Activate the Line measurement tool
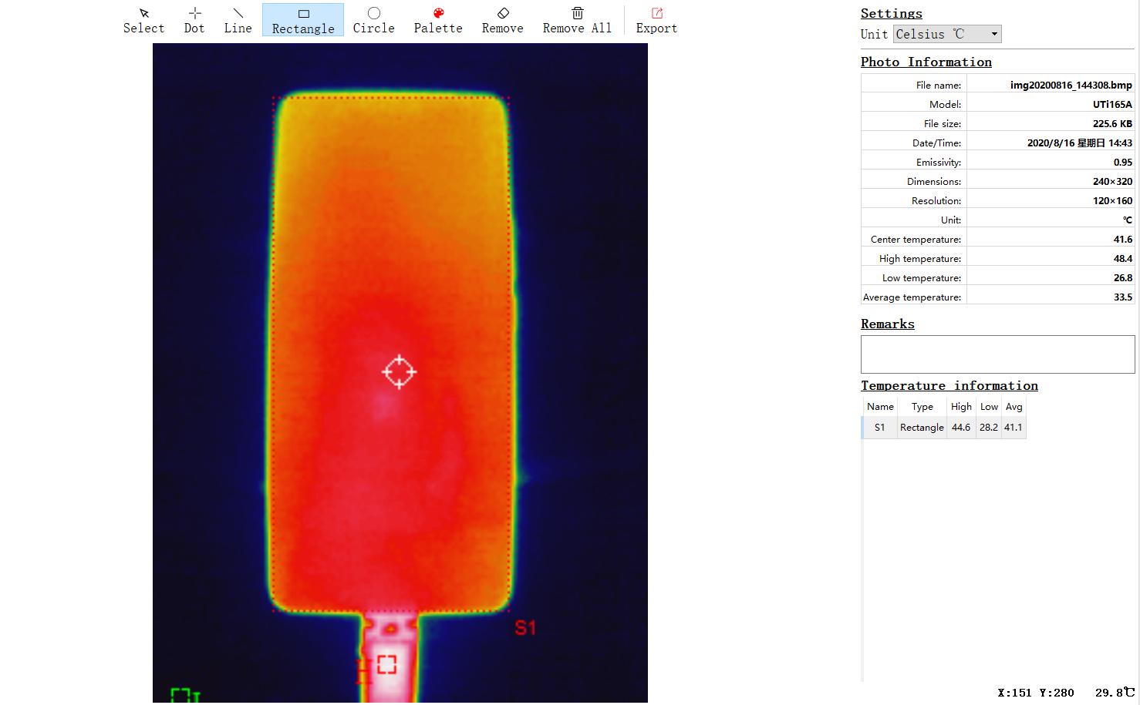1140x705 pixels. (238, 20)
